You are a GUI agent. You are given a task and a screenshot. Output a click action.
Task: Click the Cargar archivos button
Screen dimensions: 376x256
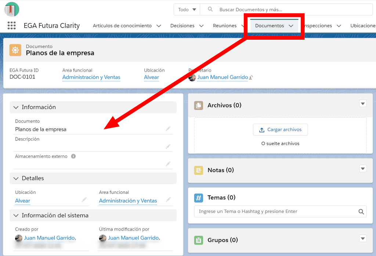click(280, 130)
